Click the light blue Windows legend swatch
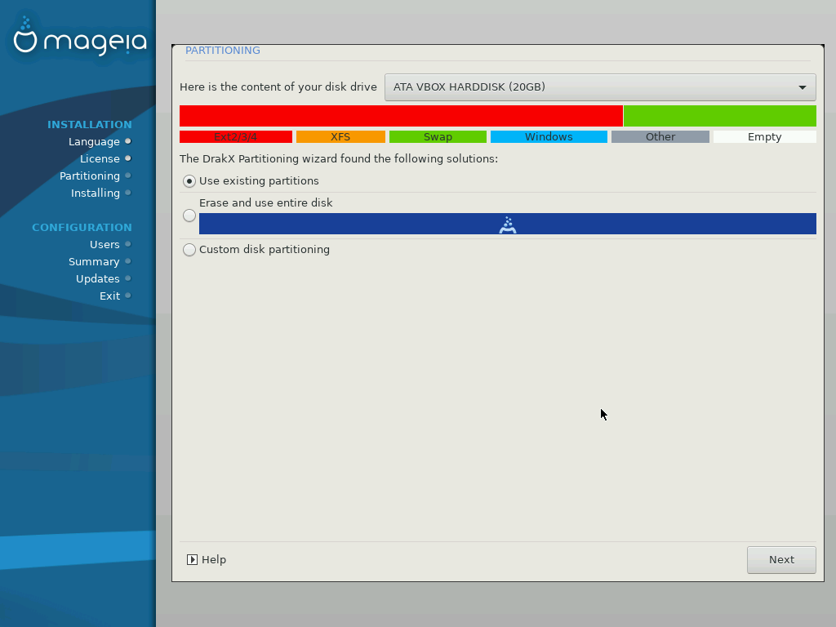 549,137
